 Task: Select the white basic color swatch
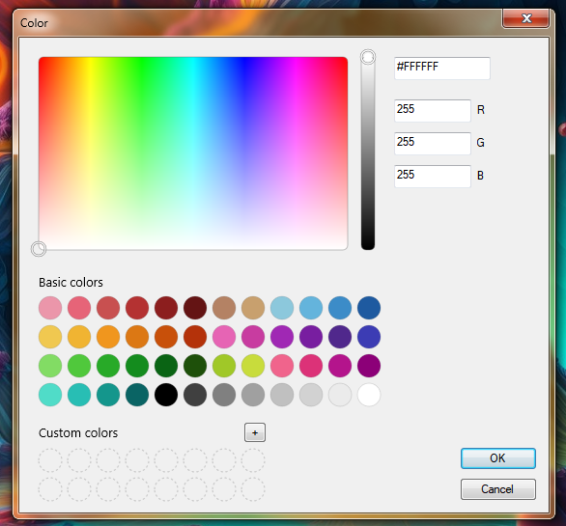pos(369,395)
